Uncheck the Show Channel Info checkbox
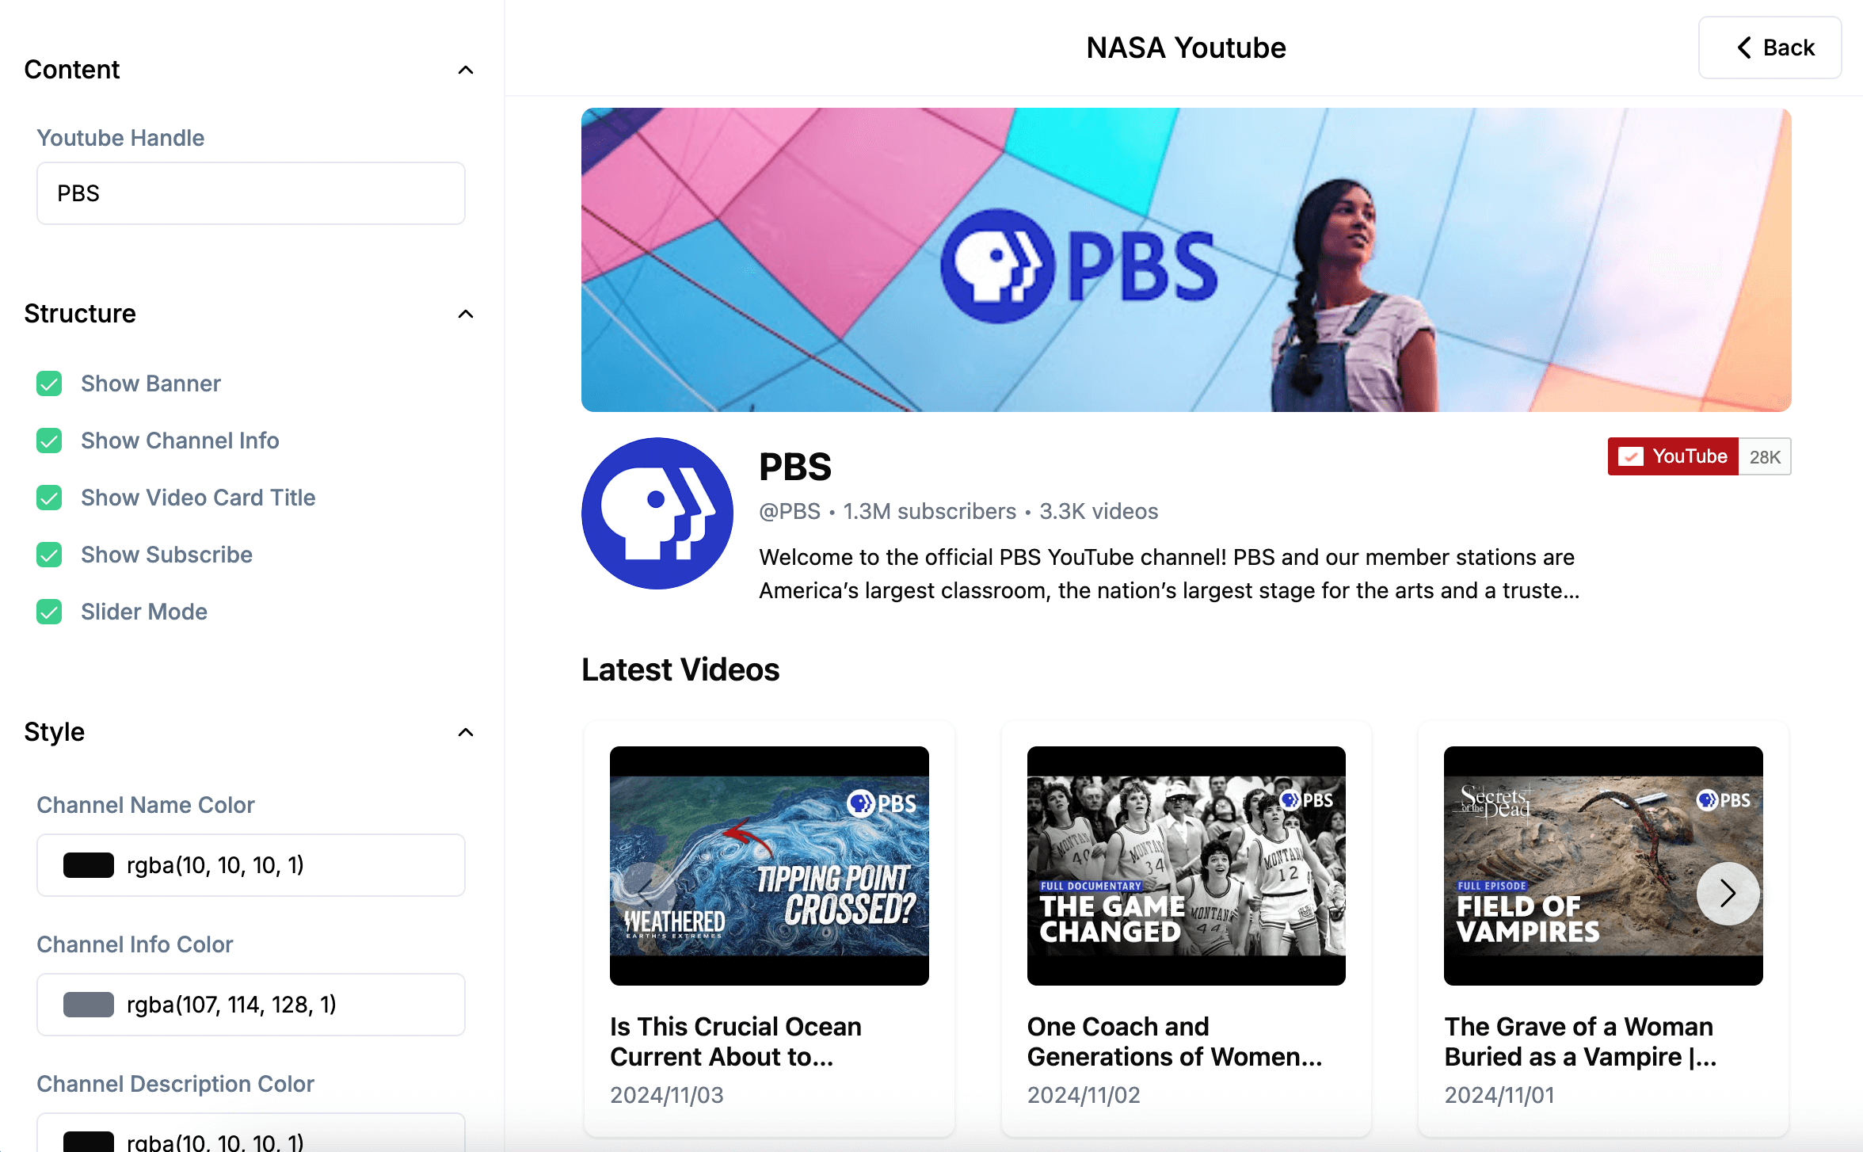1863x1152 pixels. click(49, 441)
